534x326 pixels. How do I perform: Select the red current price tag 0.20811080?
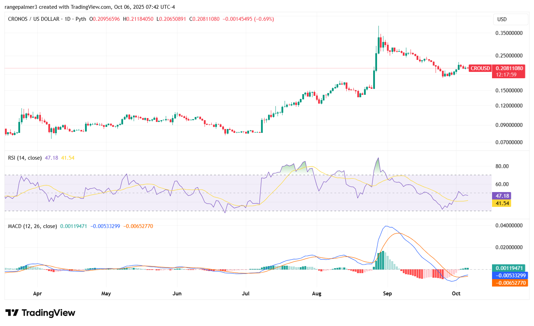(509, 68)
